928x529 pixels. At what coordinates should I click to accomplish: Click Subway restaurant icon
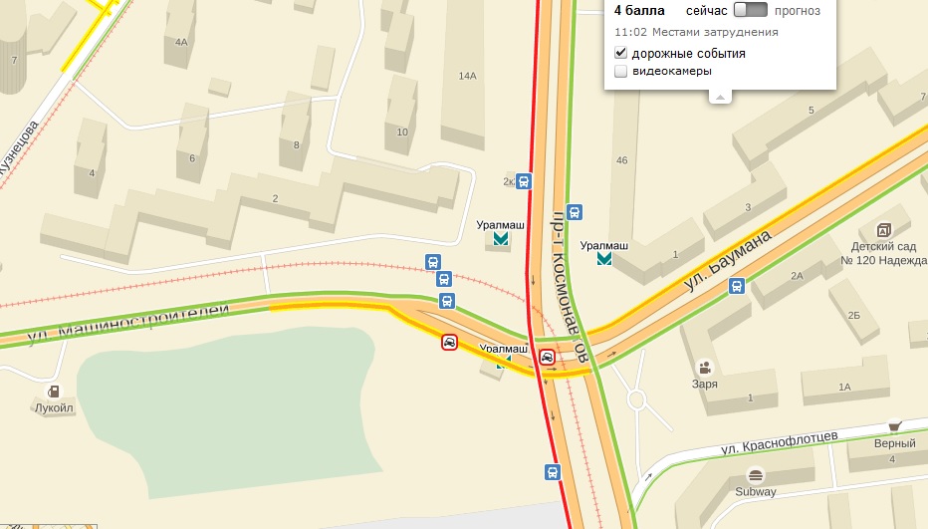(x=755, y=475)
